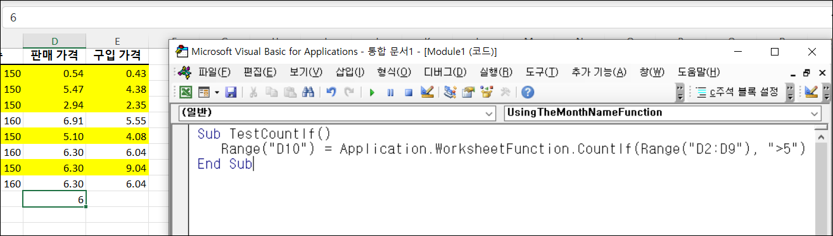This screenshot has width=833, height=236.
Task: Click the Insert UserForm toolbar icon
Action: (x=204, y=92)
